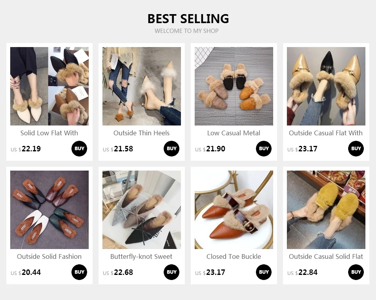Viewport: 376px width, 300px height.
Task: Open Solid Low Flat With product image
Action: tap(49, 86)
